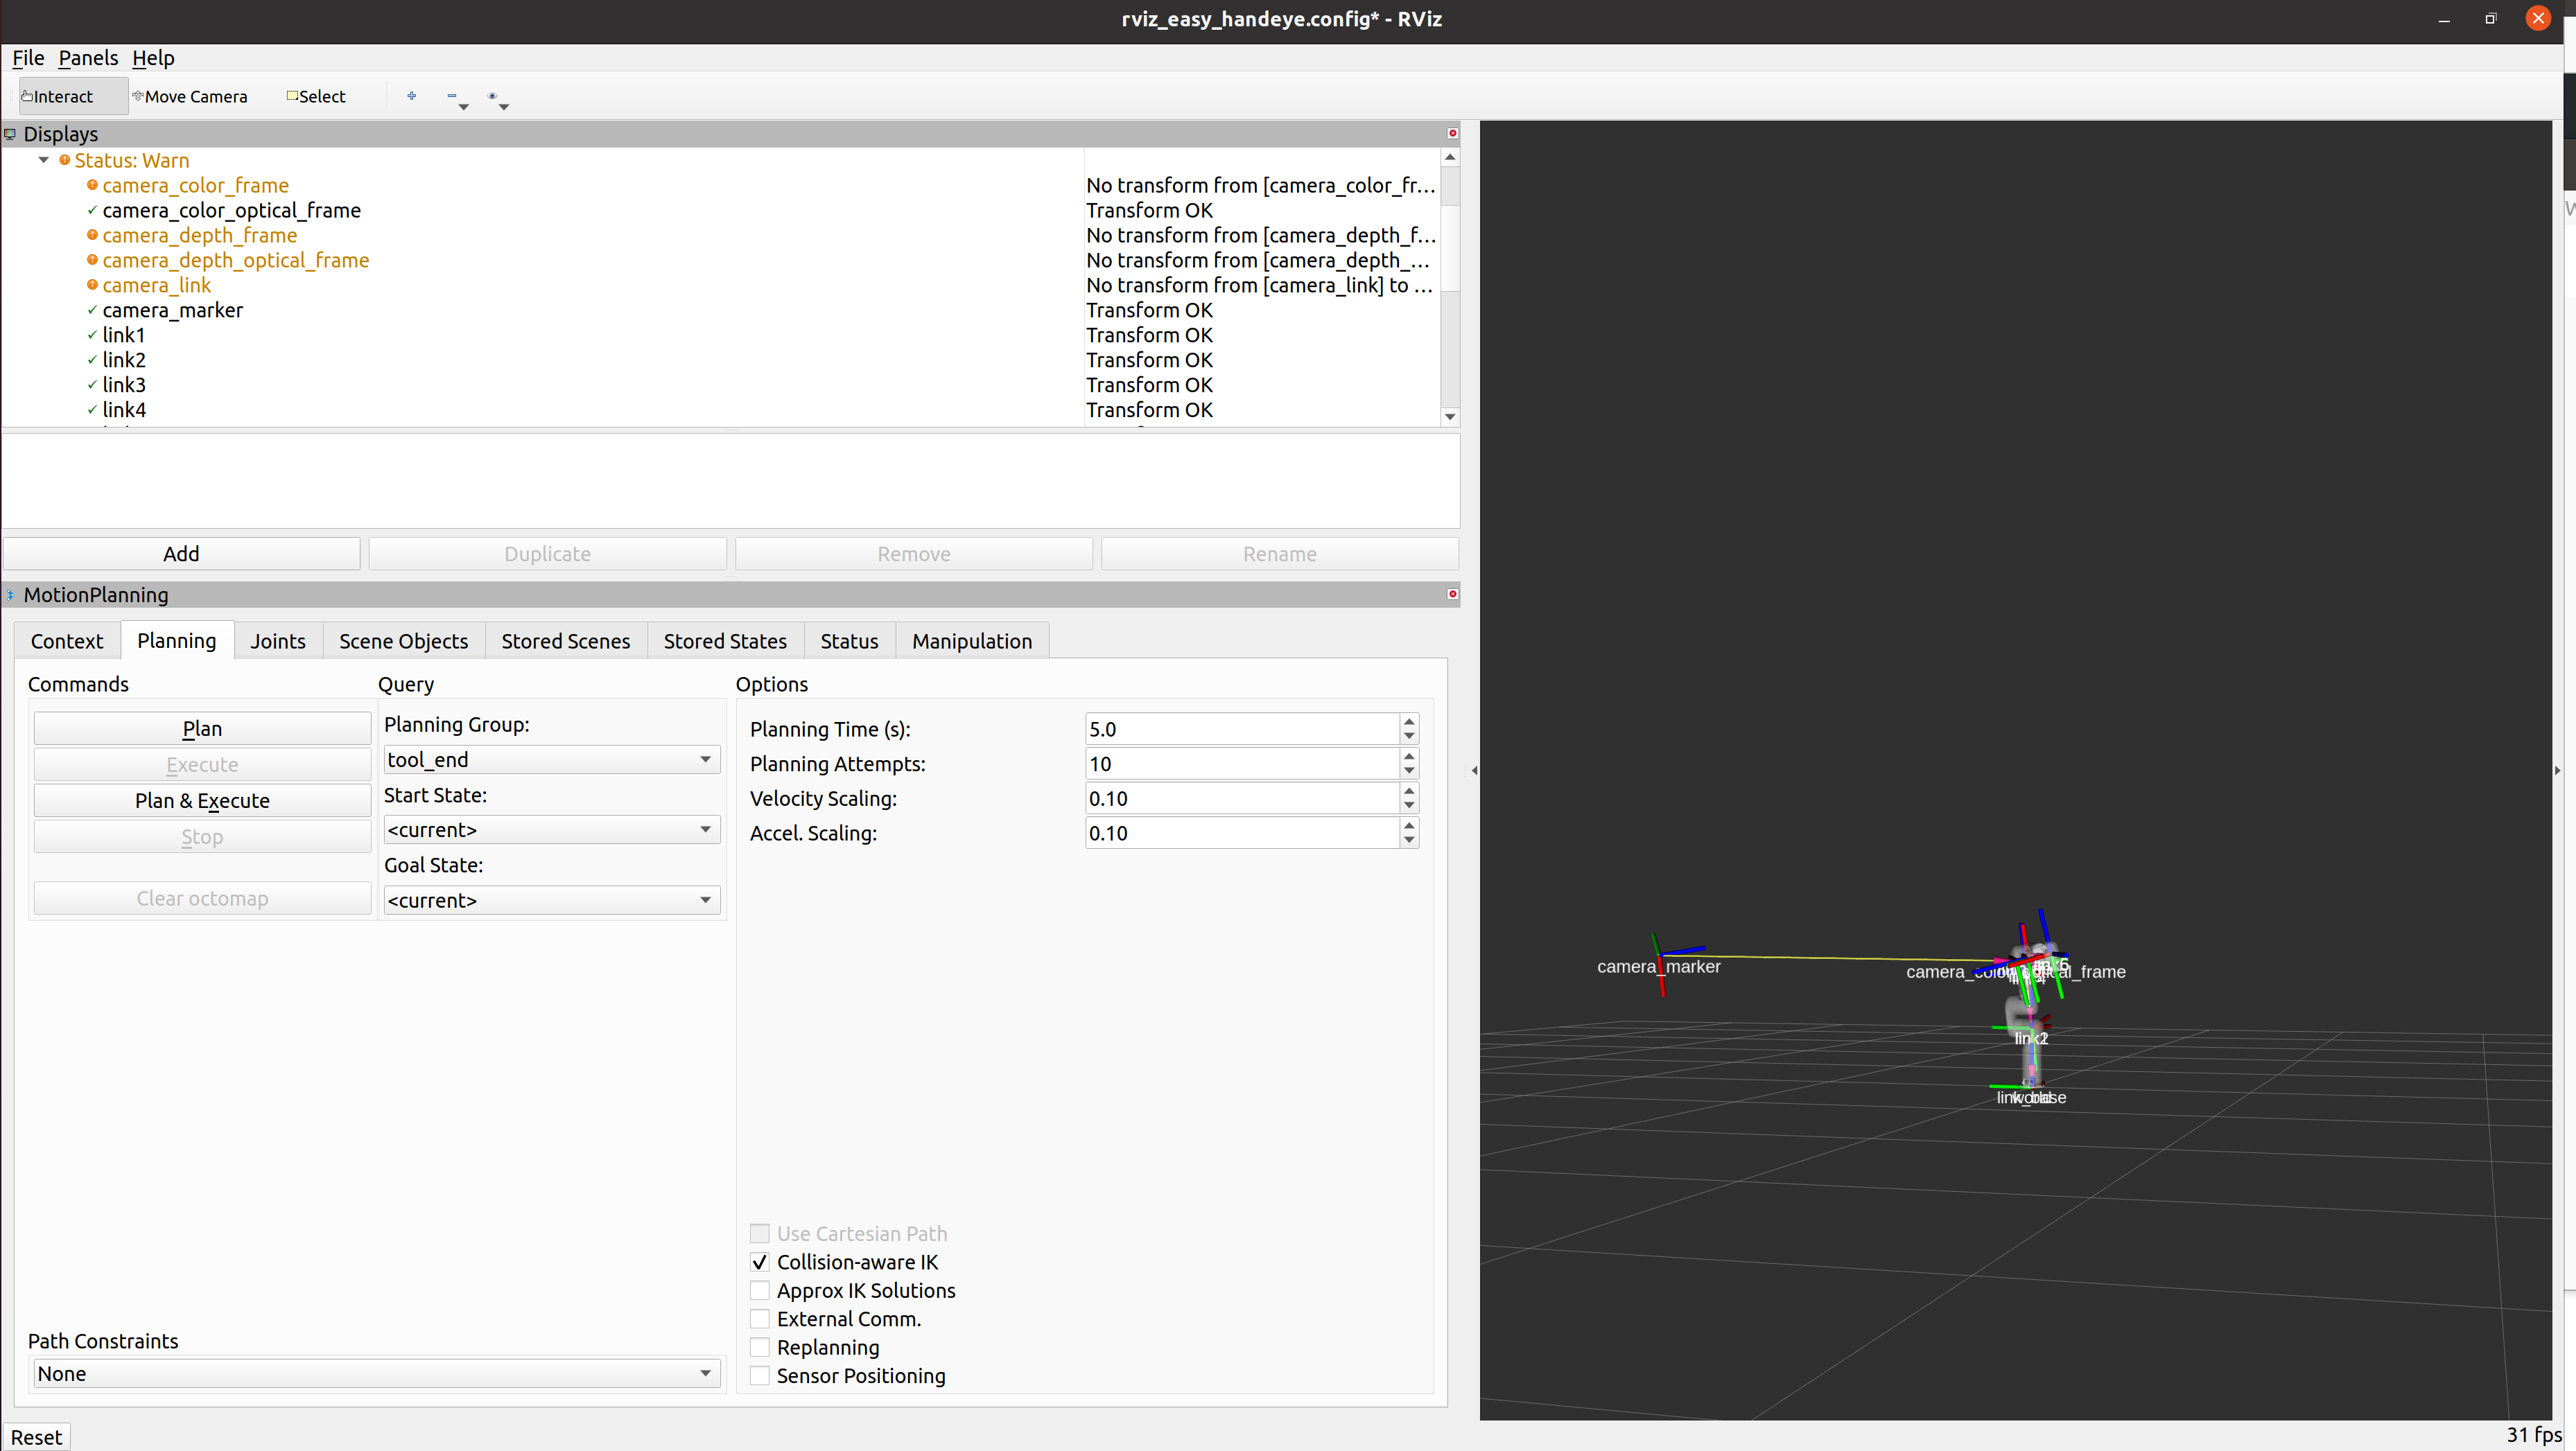
Task: Click the warning badge next to camera_link
Action: 92,285
